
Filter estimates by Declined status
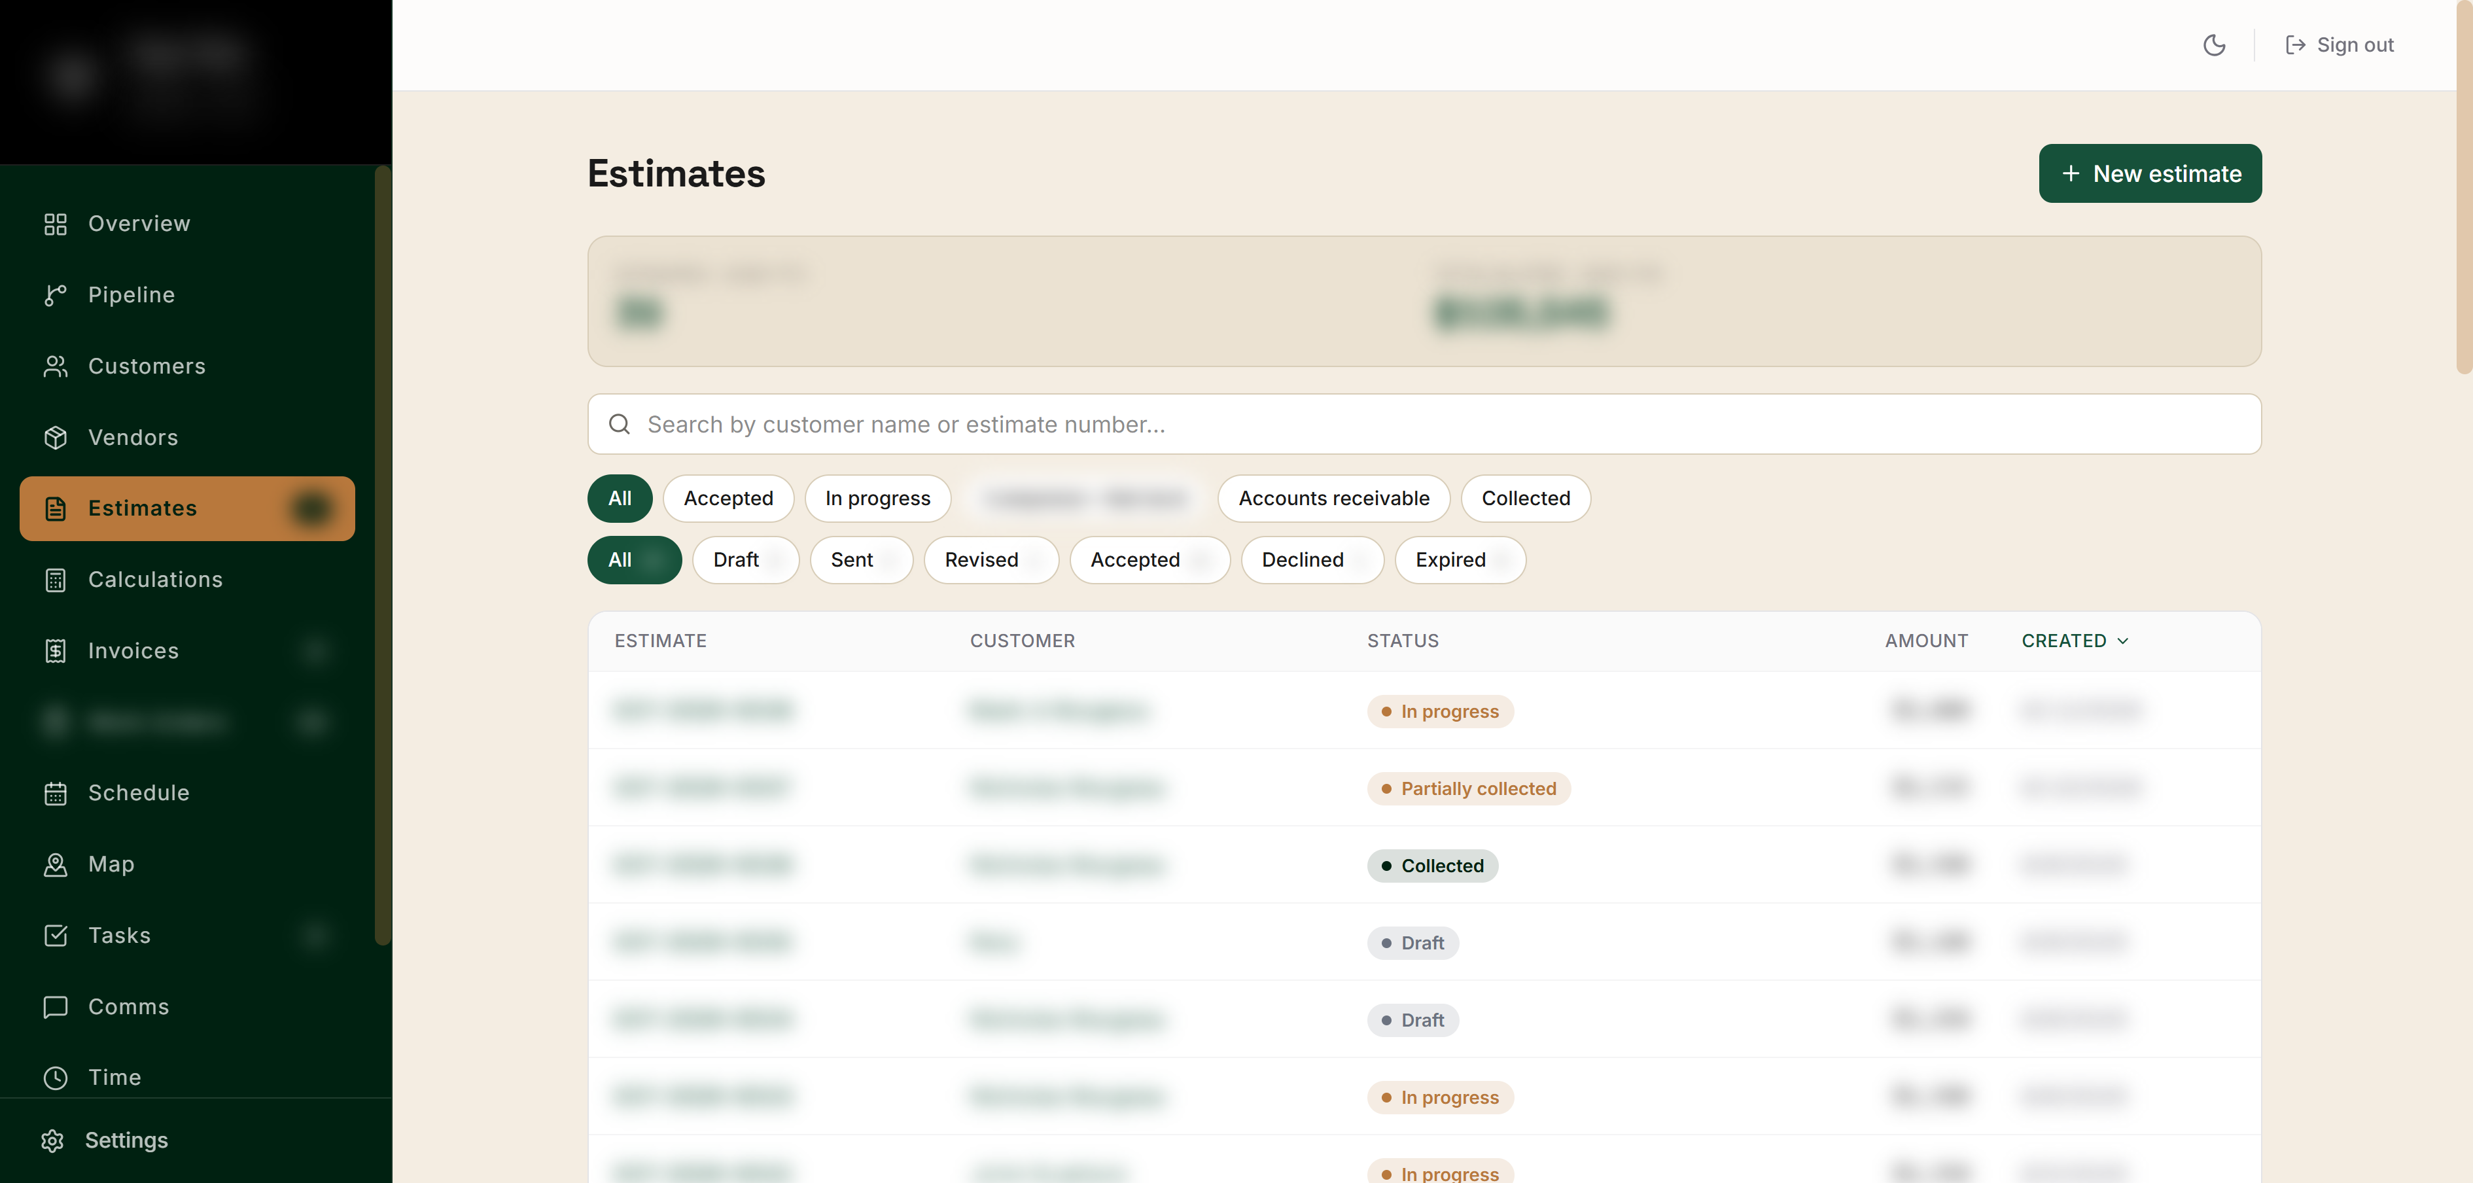(1312, 560)
